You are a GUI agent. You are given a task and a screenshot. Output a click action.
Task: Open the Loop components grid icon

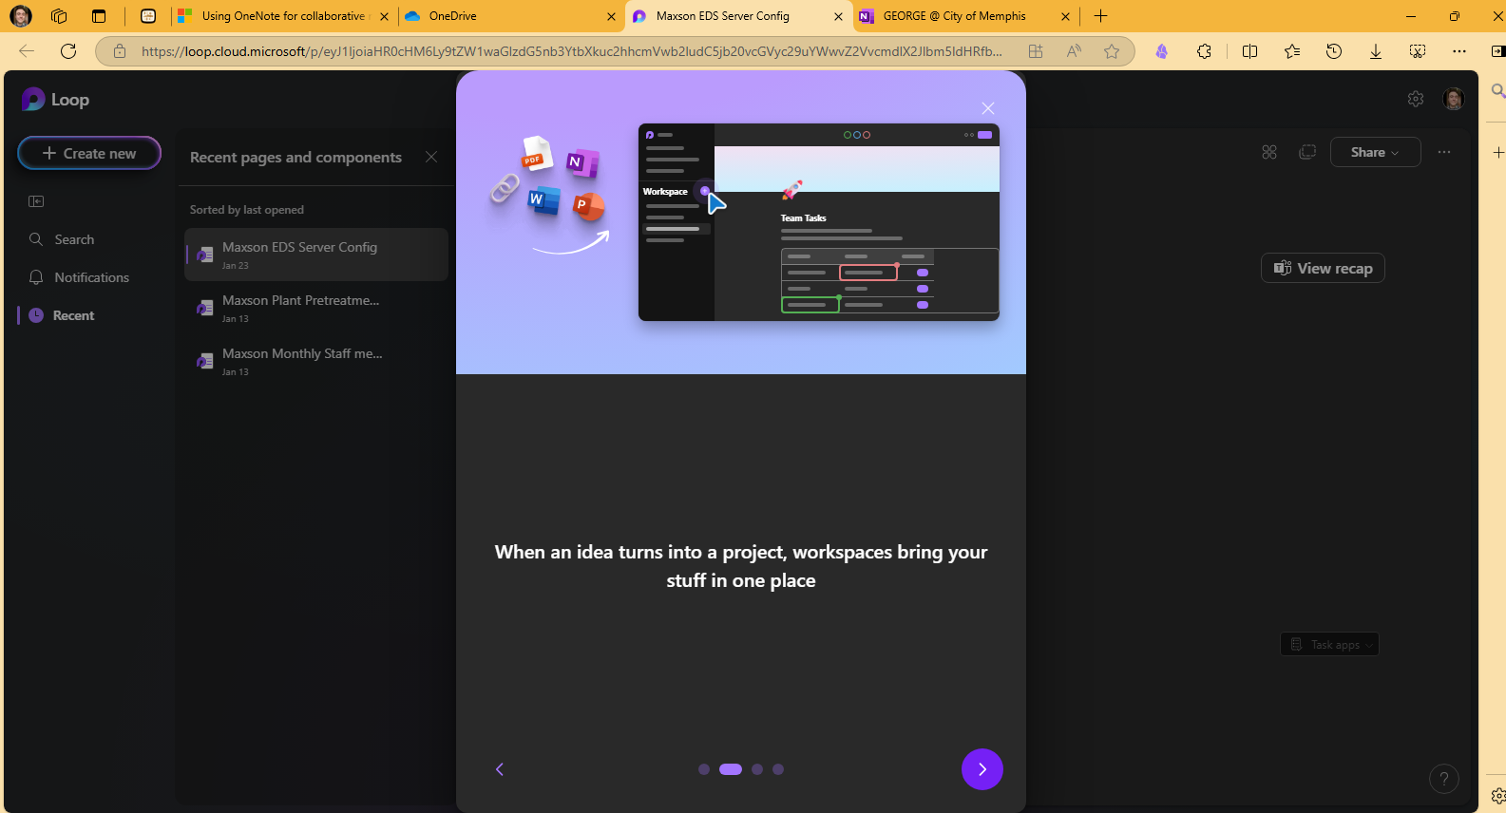tap(1269, 152)
